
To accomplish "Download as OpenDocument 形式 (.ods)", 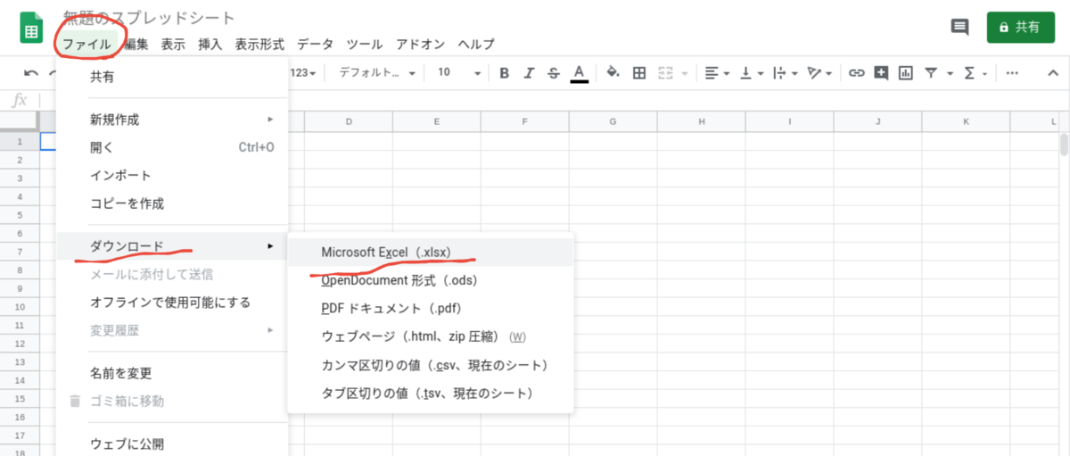I will coord(431,280).
